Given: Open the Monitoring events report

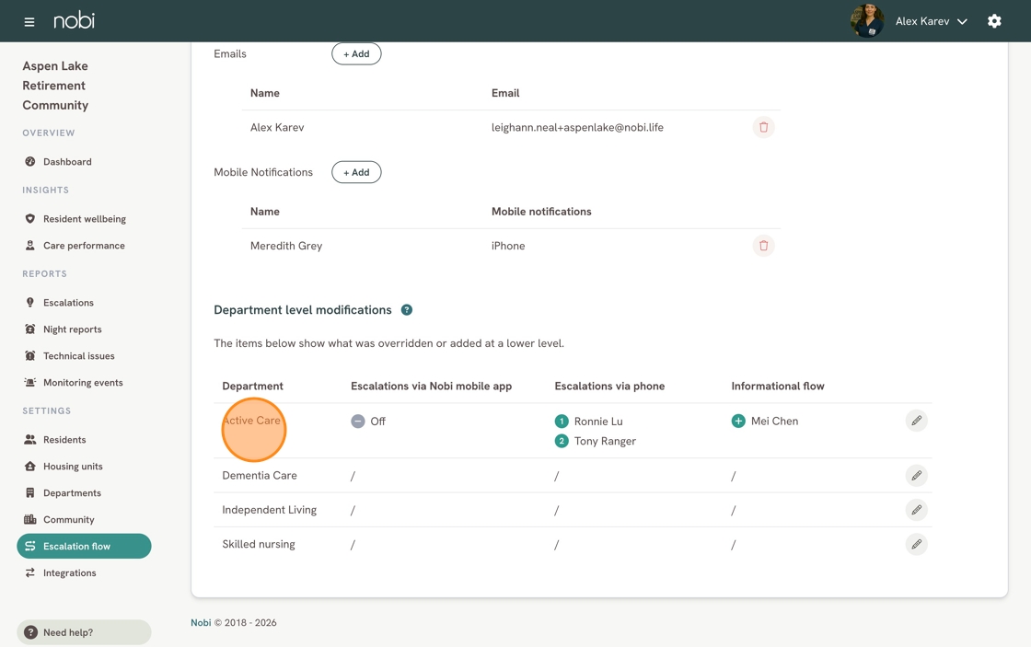Looking at the screenshot, I should pos(83,383).
